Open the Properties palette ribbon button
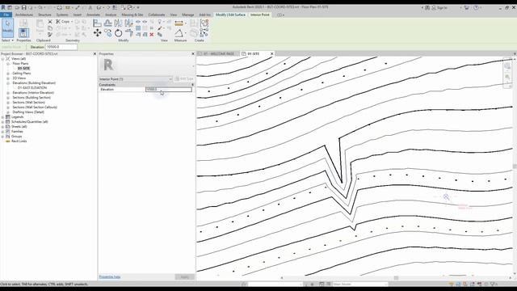This screenshot has height=291, width=517. coord(23,32)
